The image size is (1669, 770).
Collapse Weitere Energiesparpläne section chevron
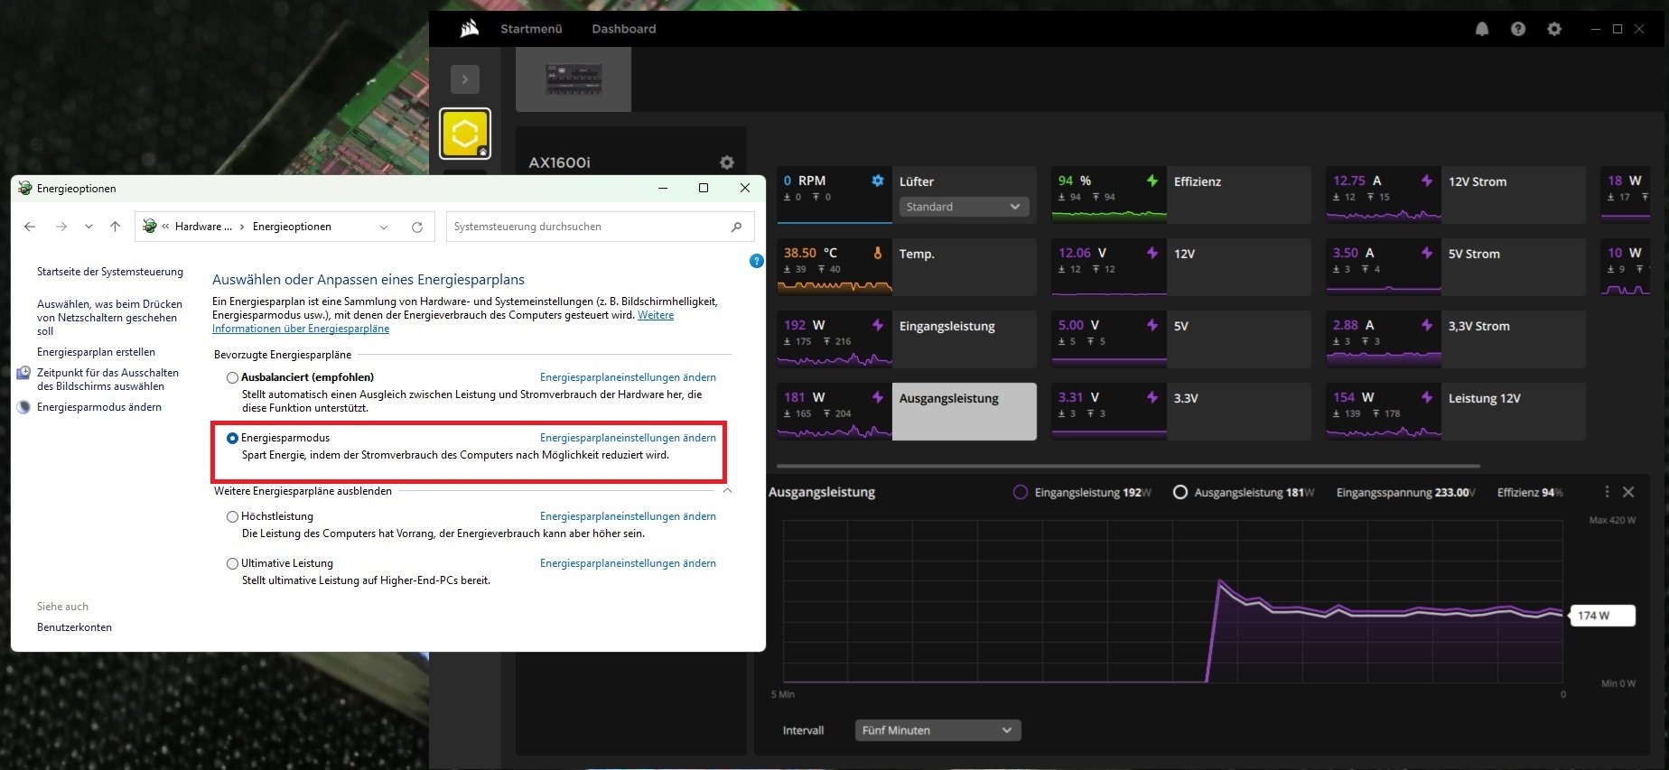[727, 491]
